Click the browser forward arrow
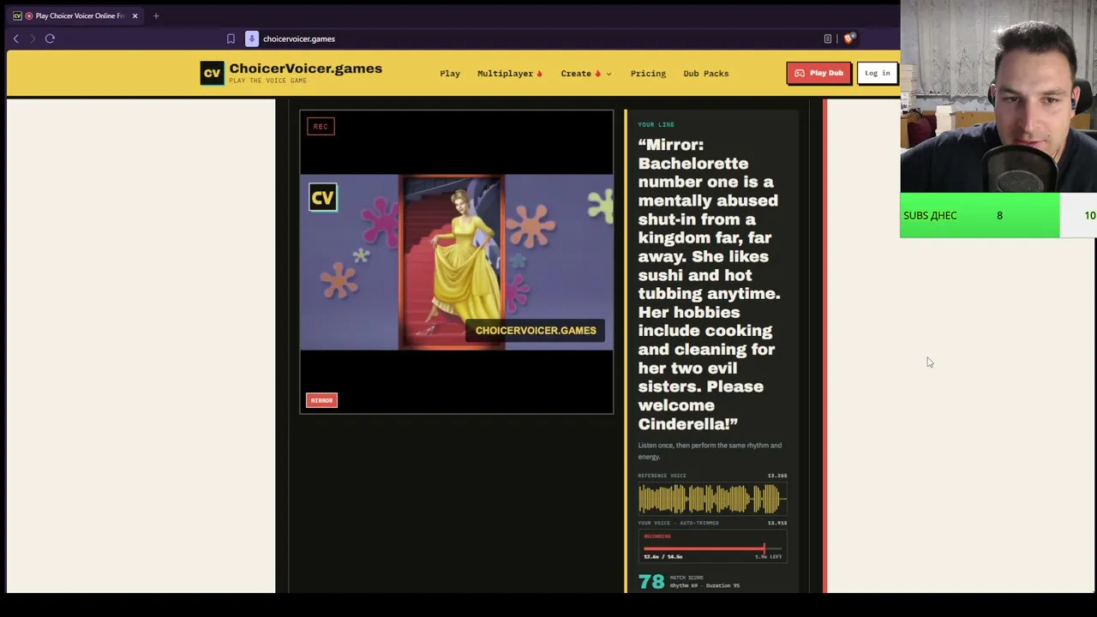 tap(33, 39)
